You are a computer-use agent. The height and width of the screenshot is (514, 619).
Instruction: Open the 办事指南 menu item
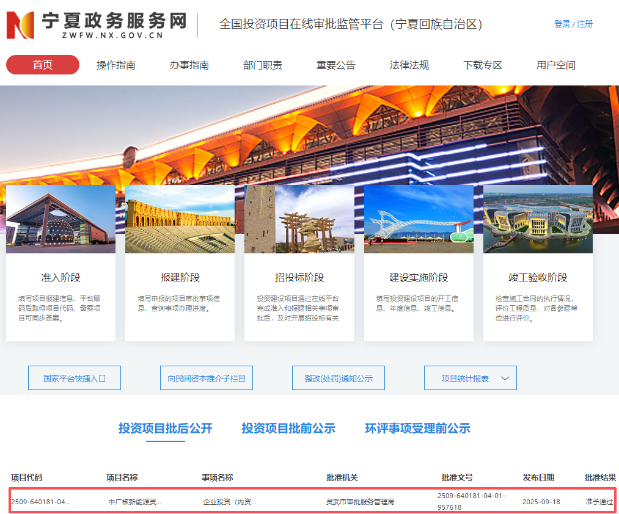coord(189,65)
